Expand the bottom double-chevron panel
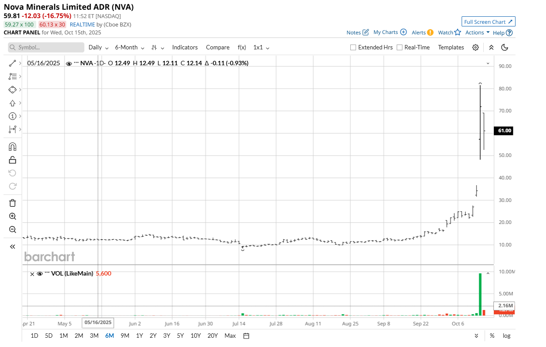 click(x=476, y=336)
